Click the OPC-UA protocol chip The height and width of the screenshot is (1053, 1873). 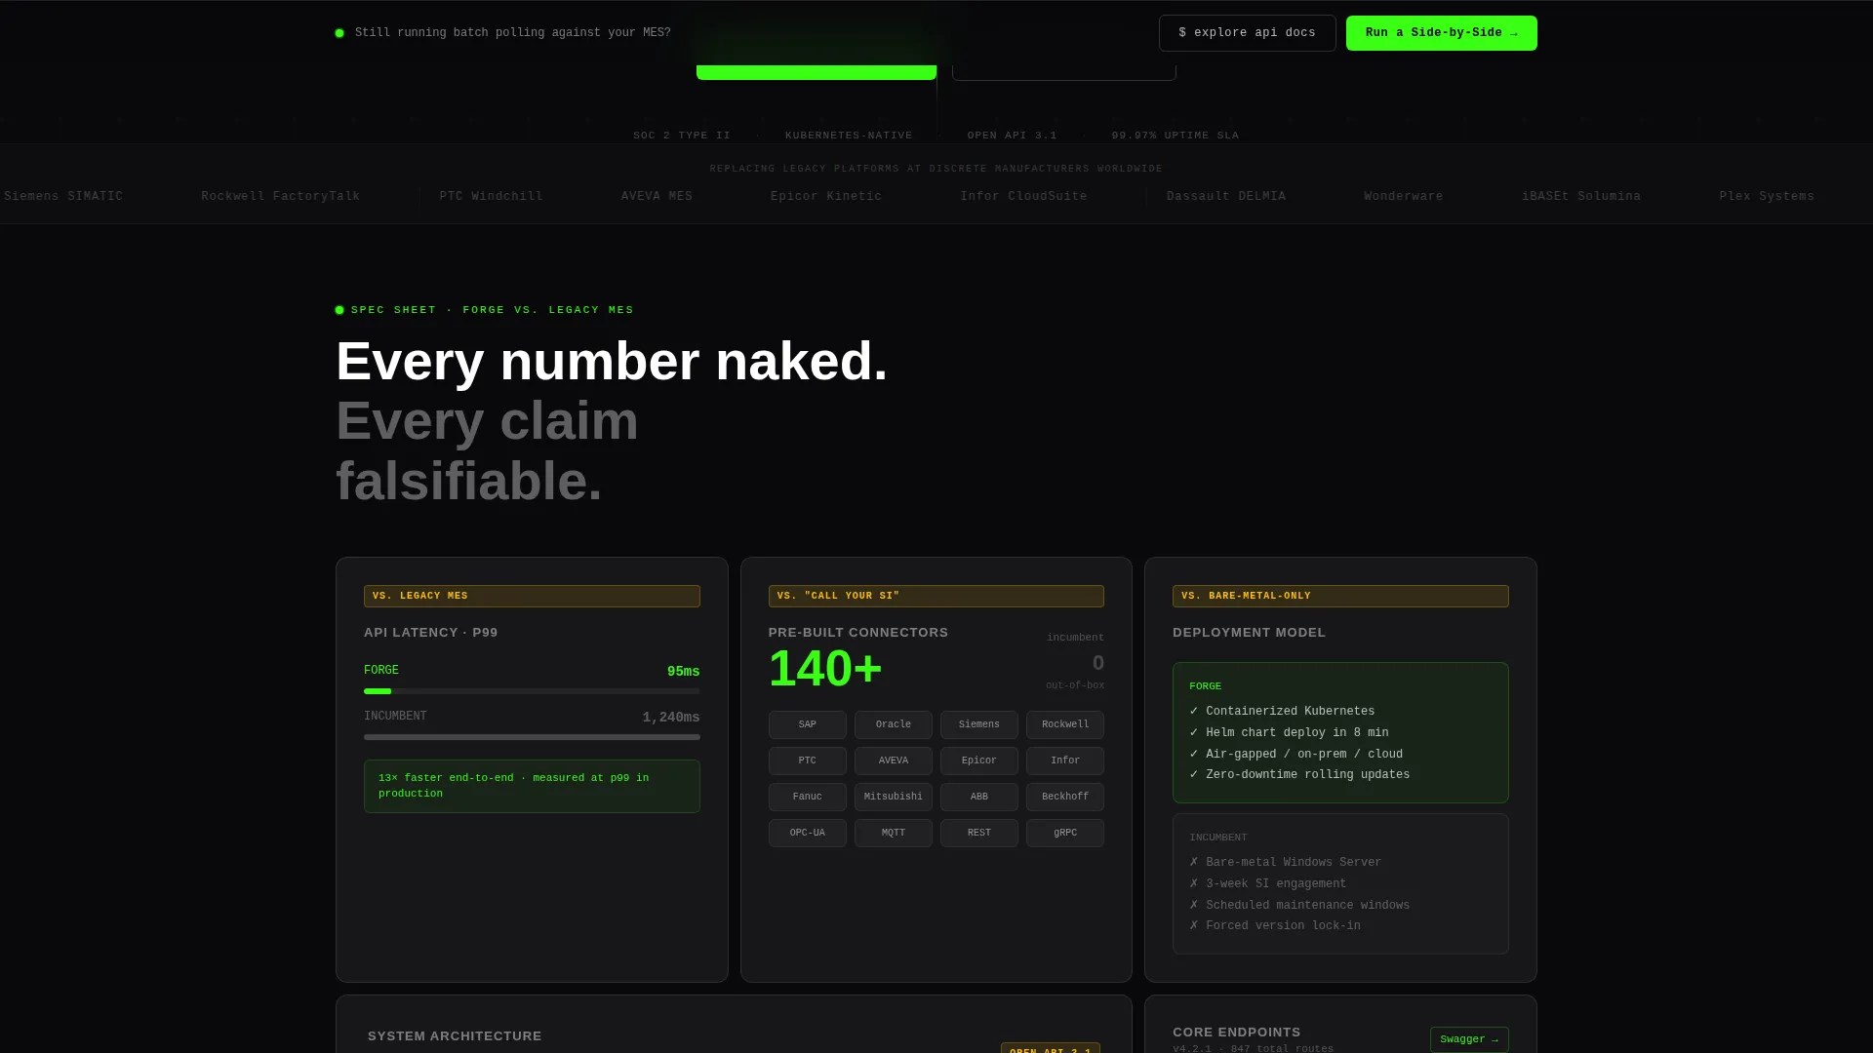[807, 833]
